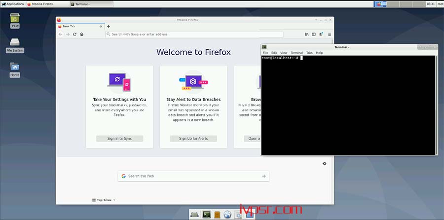Go back using Firefox back arrow

pyautogui.click(x=60, y=34)
